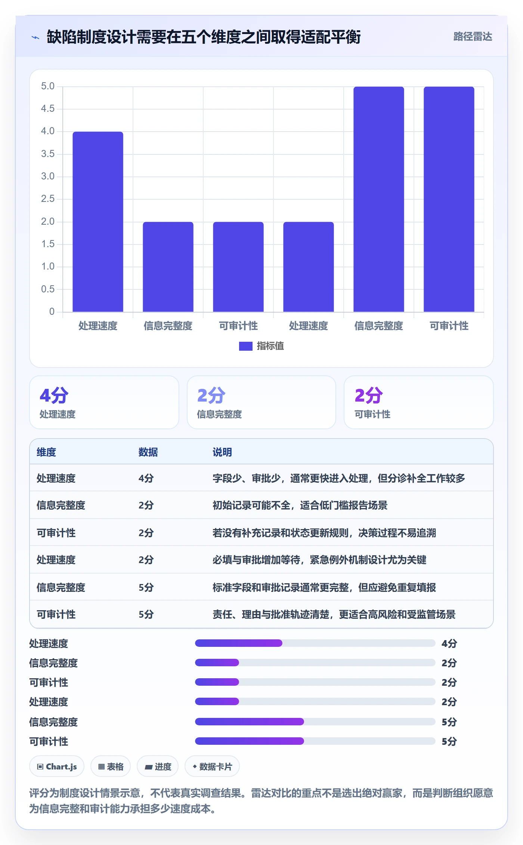
Task: Select the cell 责任、理由与批准轨迹清楚
Action: (334, 614)
